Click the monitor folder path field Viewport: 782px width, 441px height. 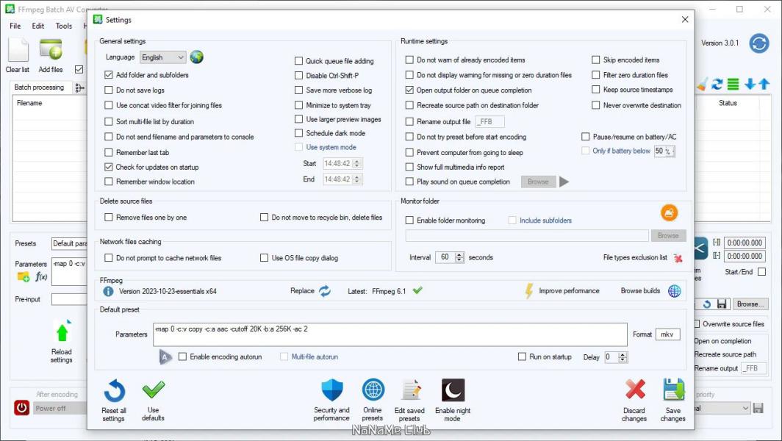pyautogui.click(x=527, y=235)
